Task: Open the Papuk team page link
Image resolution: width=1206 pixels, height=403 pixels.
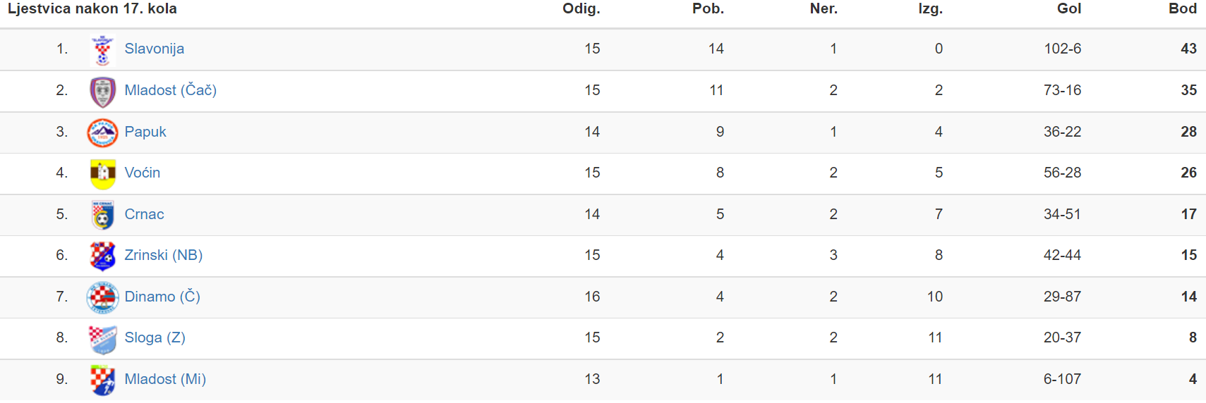Action: (145, 132)
